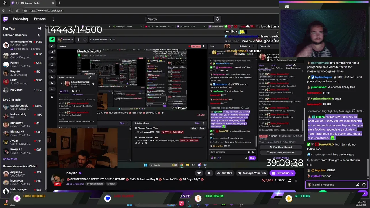The height and width of the screenshot is (208, 370).
Task: Open offline KaiCenat channel
Action: pyautogui.click(x=23, y=90)
